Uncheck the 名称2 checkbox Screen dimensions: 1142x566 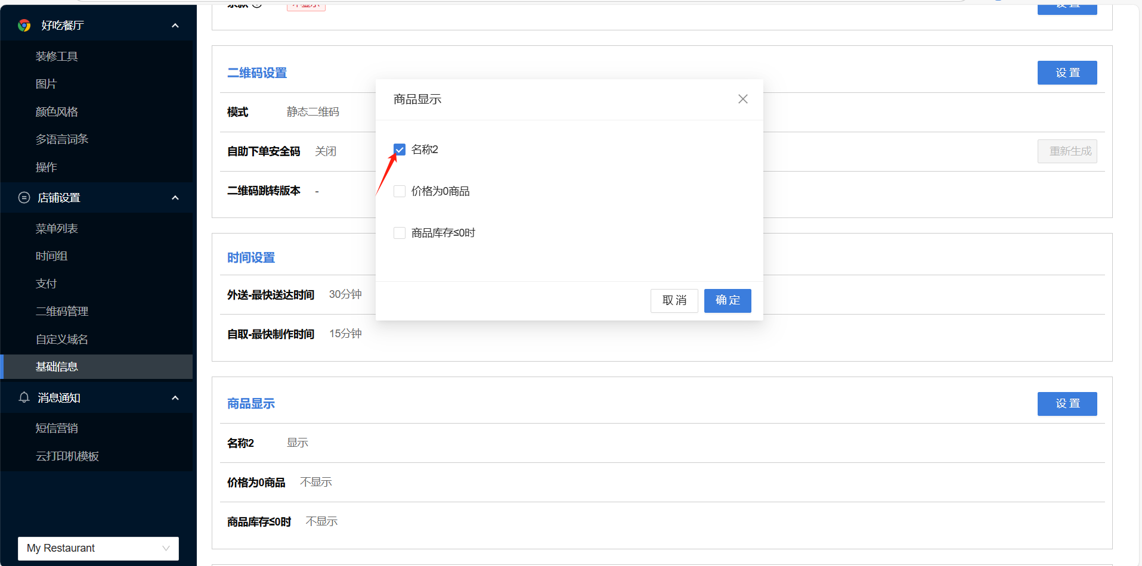pyautogui.click(x=400, y=150)
